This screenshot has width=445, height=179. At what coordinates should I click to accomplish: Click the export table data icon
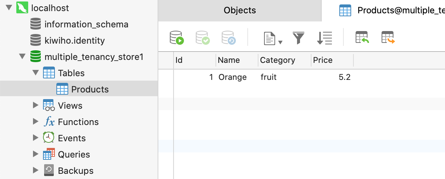(388, 38)
